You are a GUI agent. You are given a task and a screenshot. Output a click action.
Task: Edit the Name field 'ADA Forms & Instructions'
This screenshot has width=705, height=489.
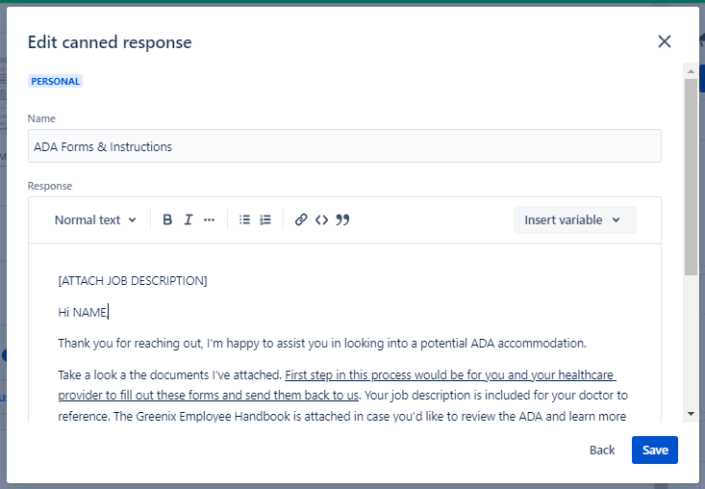coord(344,146)
